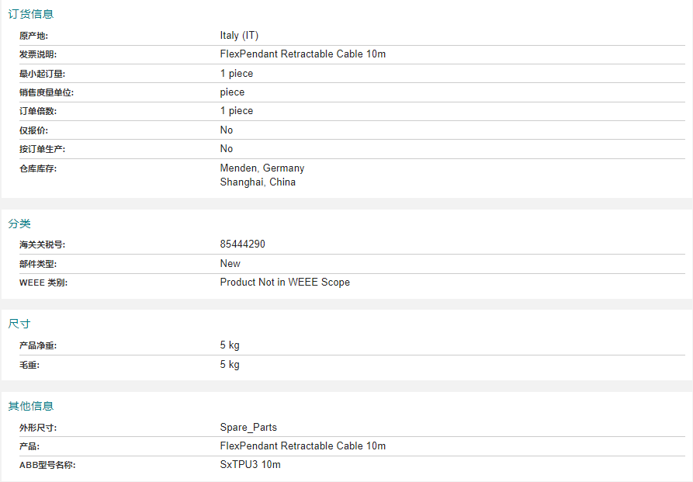
Task: Select the customs tariff number 85444290
Action: (x=243, y=244)
